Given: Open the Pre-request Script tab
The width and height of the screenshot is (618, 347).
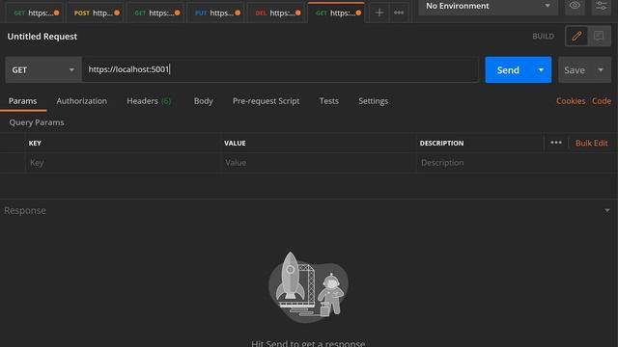Looking at the screenshot, I should tap(267, 101).
